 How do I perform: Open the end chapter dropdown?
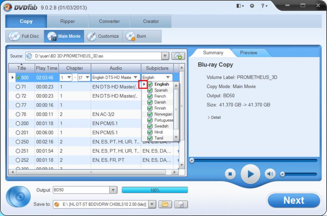pos(87,78)
